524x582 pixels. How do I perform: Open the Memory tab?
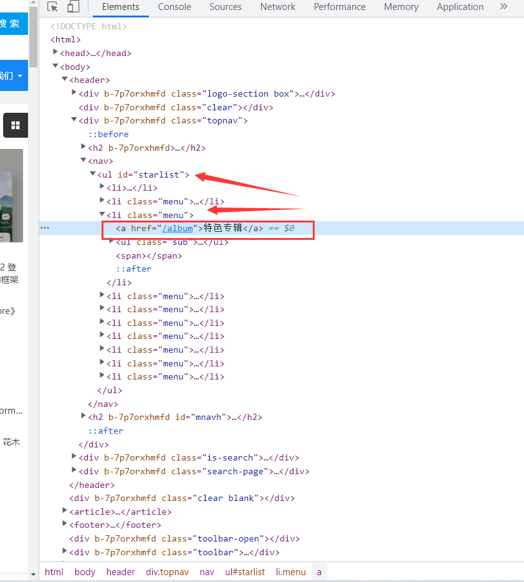(x=401, y=7)
